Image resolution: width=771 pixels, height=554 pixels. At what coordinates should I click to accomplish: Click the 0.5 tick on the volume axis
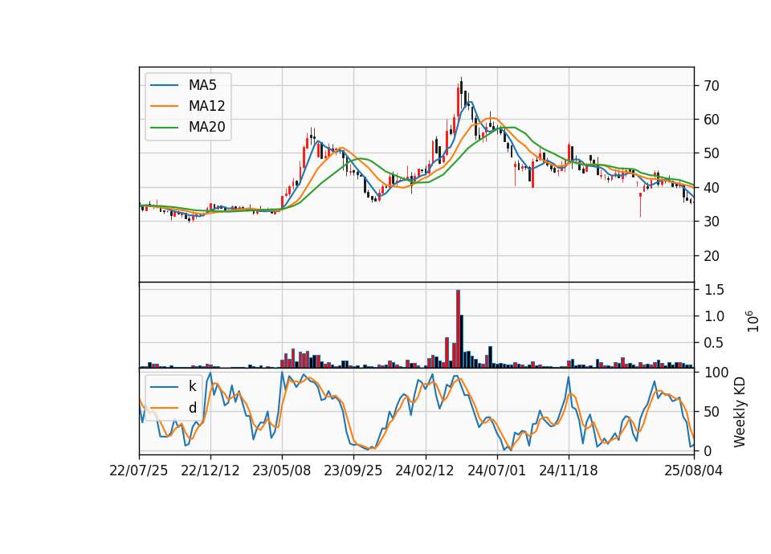coord(714,343)
